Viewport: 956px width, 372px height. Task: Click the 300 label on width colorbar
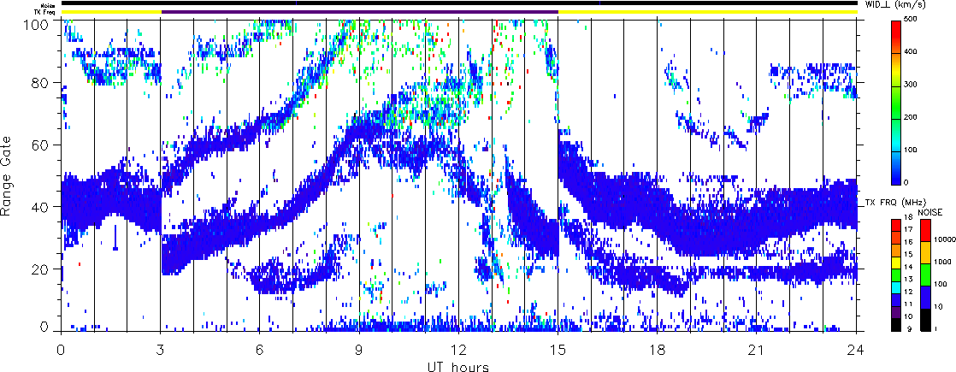click(x=912, y=86)
